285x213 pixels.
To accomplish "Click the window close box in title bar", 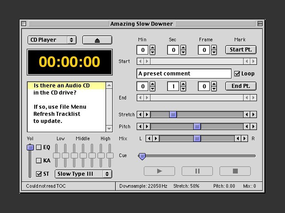I will tap(24, 24).
